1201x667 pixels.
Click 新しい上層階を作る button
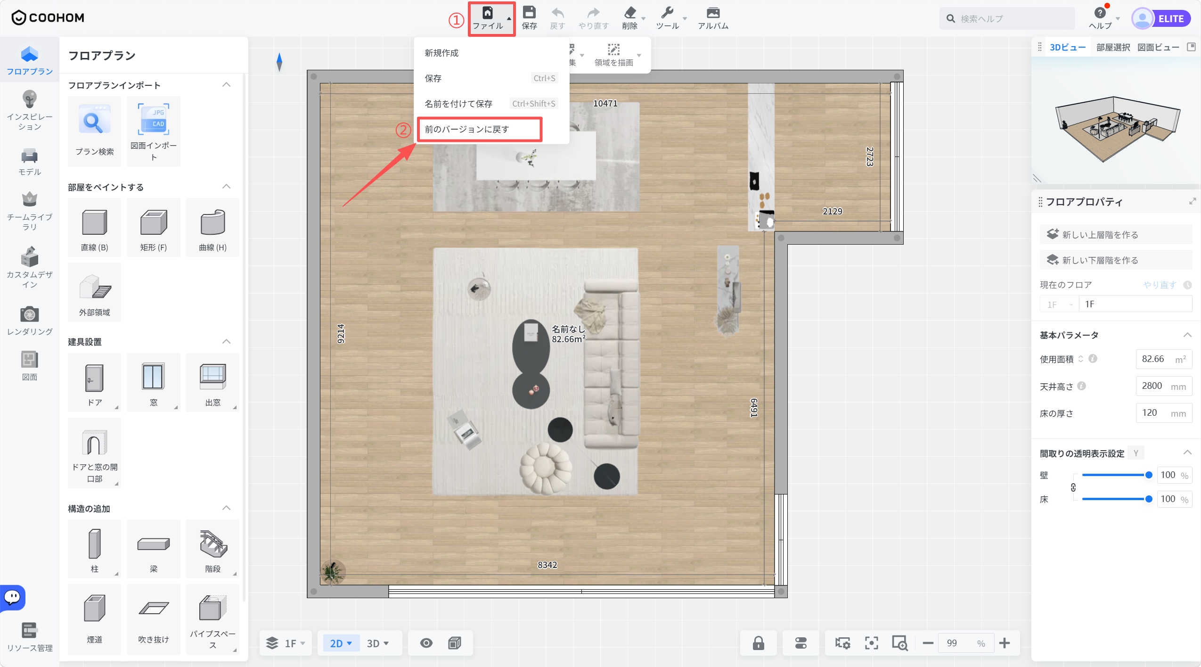click(x=1115, y=234)
